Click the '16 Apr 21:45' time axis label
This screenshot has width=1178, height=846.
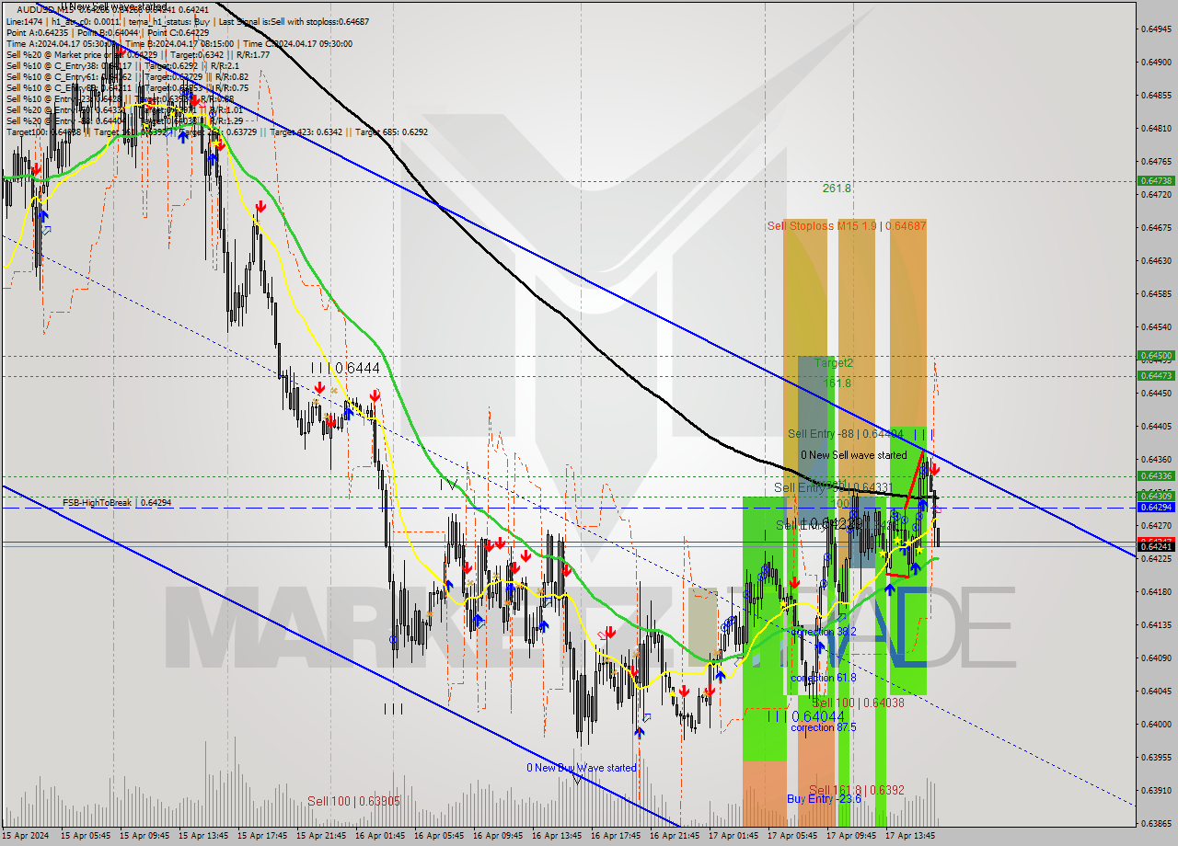click(674, 836)
